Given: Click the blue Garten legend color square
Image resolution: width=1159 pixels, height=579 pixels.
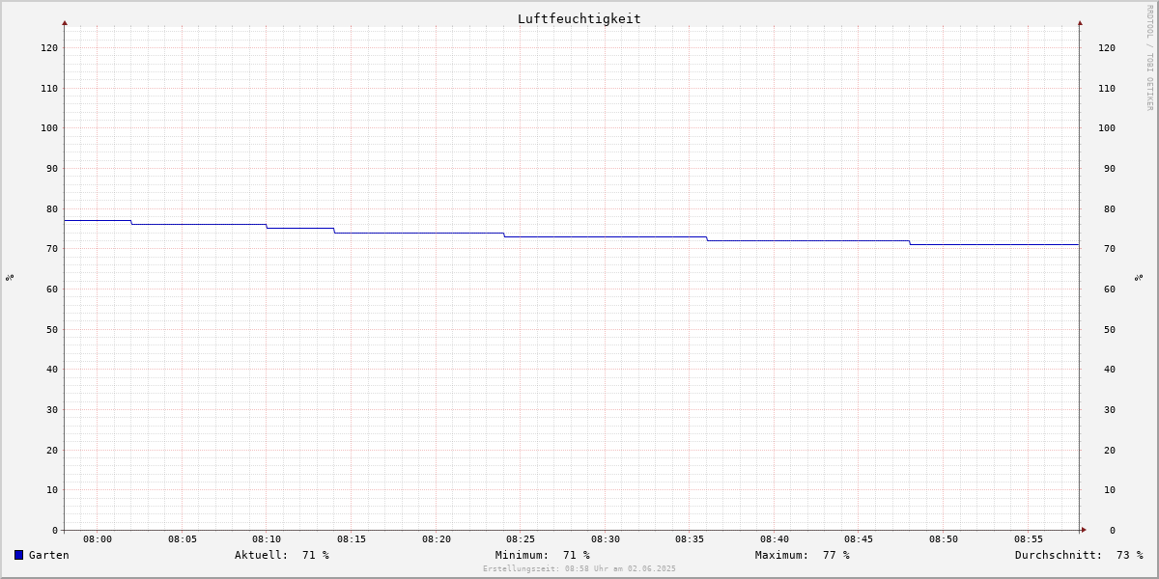Looking at the screenshot, I should tap(18, 555).
